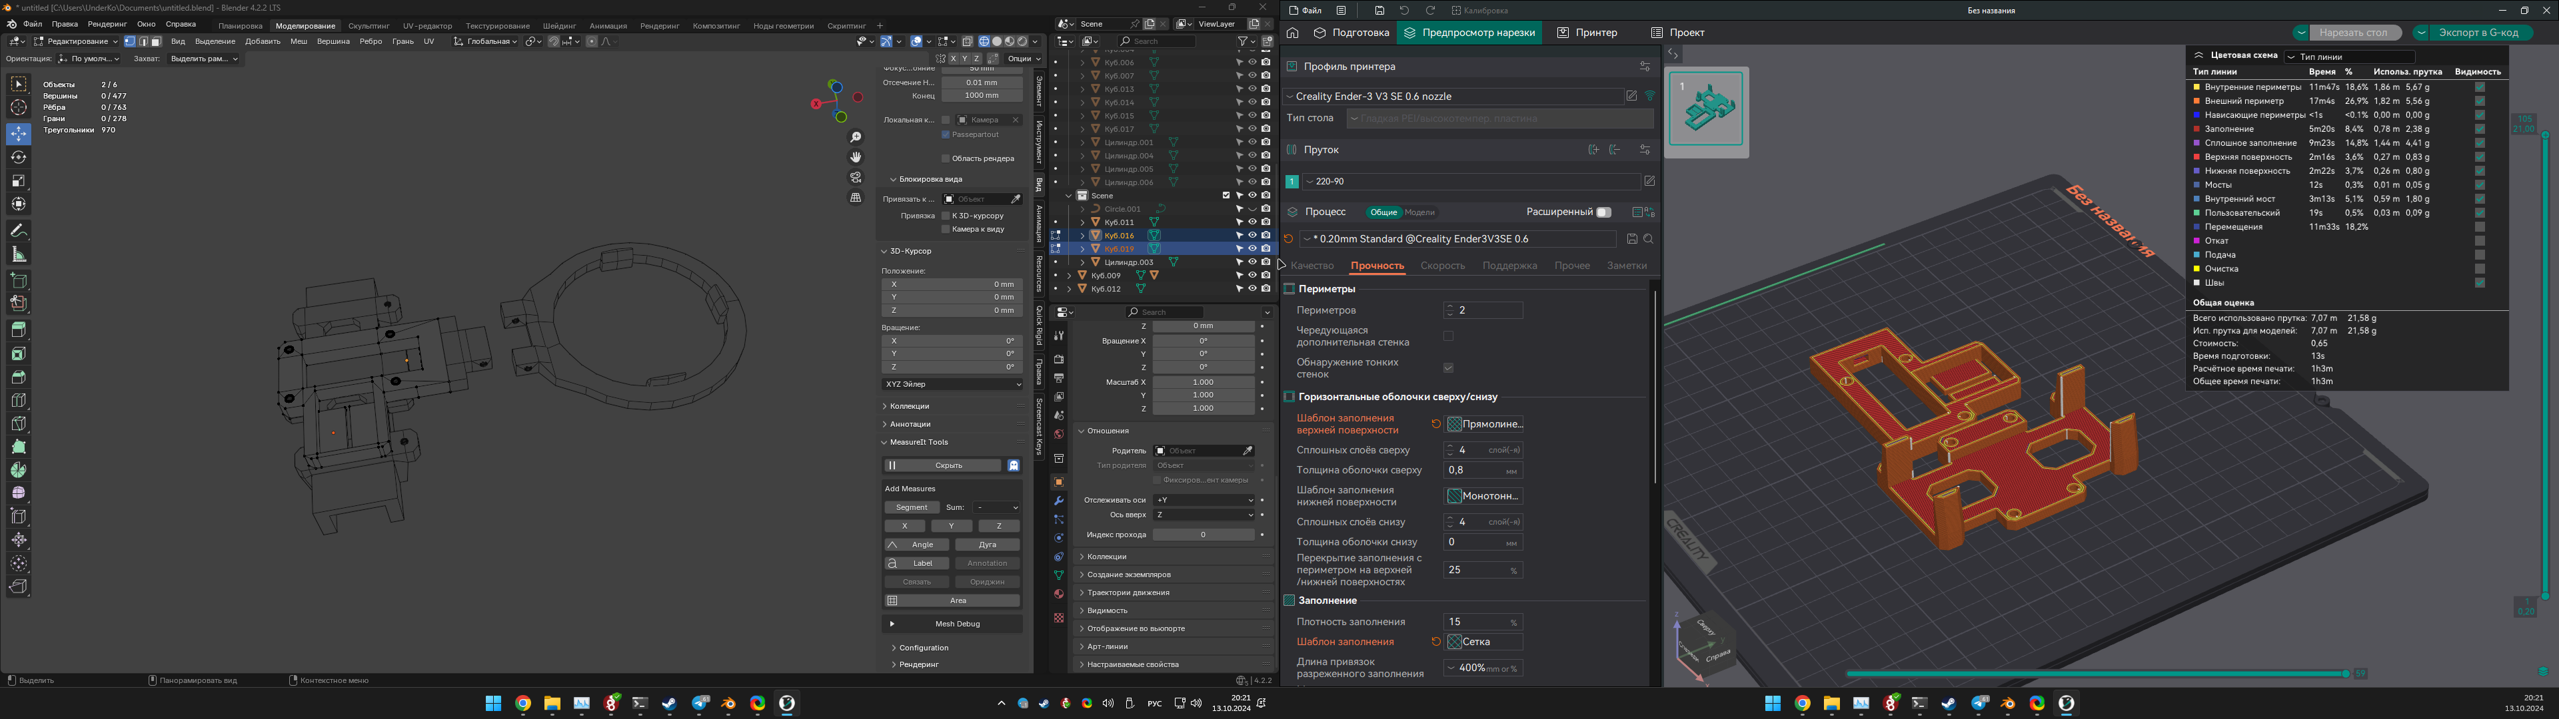Switch to the Подготовка tab in slicer
Image resolution: width=2559 pixels, height=719 pixels.
(1351, 33)
